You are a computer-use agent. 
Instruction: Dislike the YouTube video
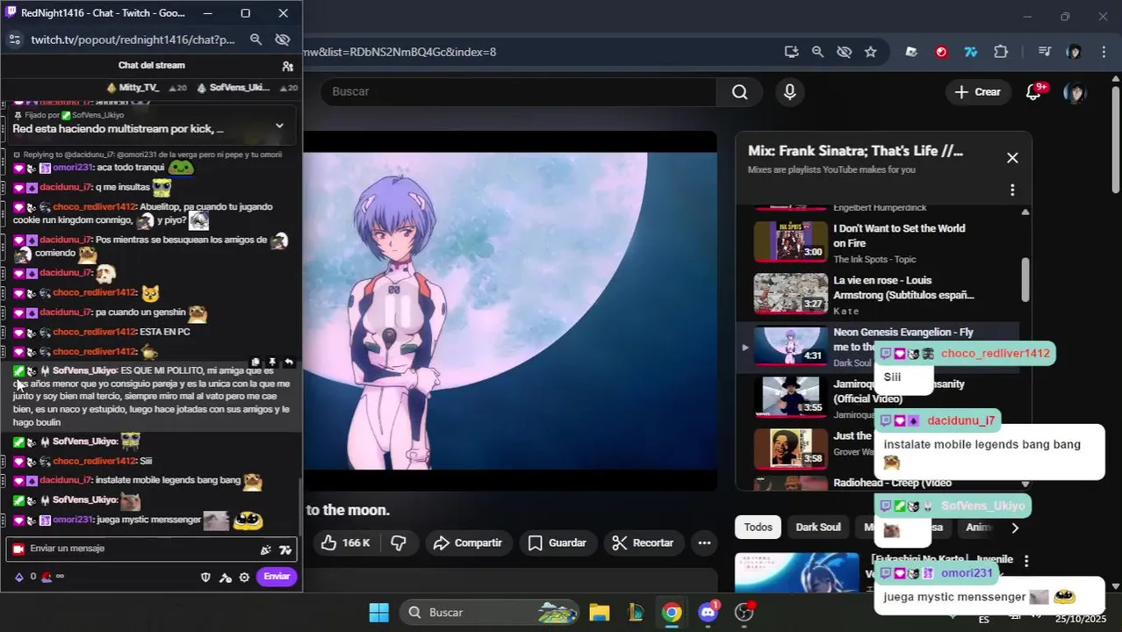(398, 542)
